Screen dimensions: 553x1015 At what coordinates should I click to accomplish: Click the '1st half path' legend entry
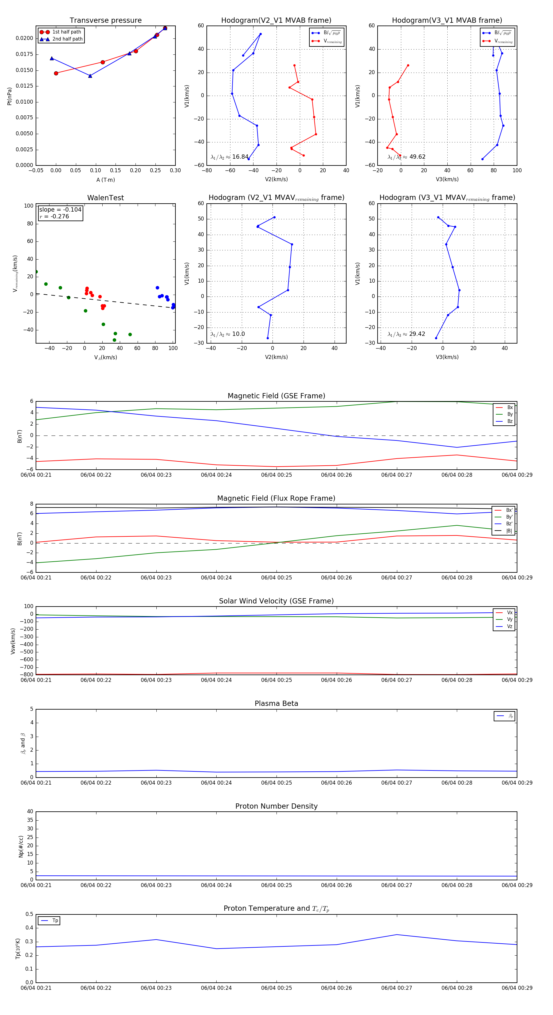pos(61,32)
